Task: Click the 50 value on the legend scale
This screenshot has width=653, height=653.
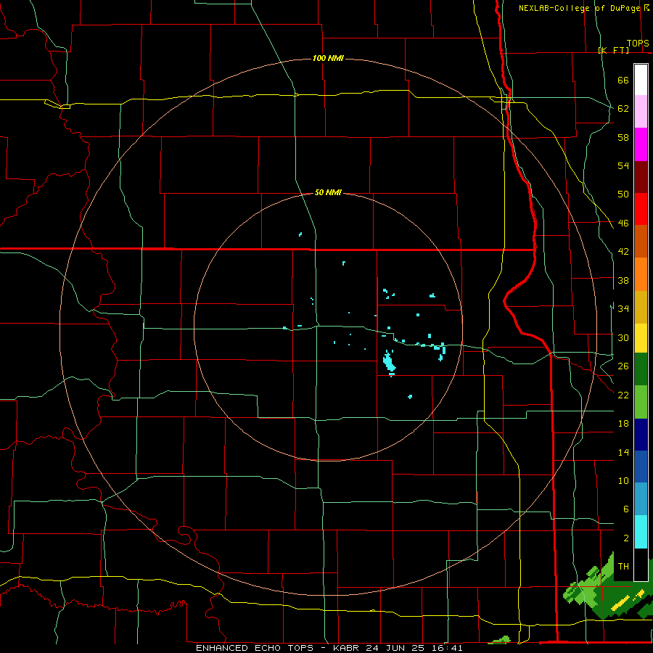Action: tap(623, 194)
